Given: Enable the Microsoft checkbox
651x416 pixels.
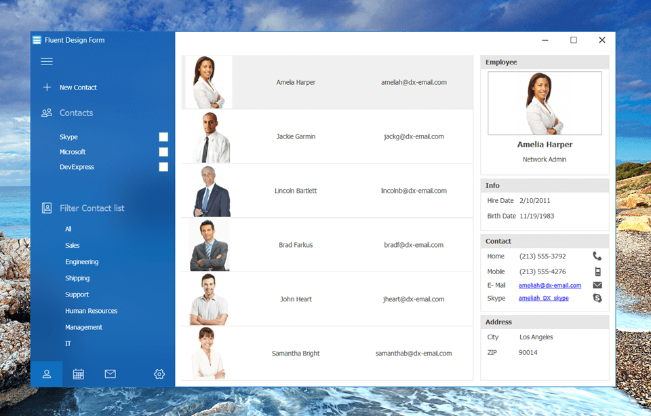Looking at the screenshot, I should pyautogui.click(x=163, y=151).
